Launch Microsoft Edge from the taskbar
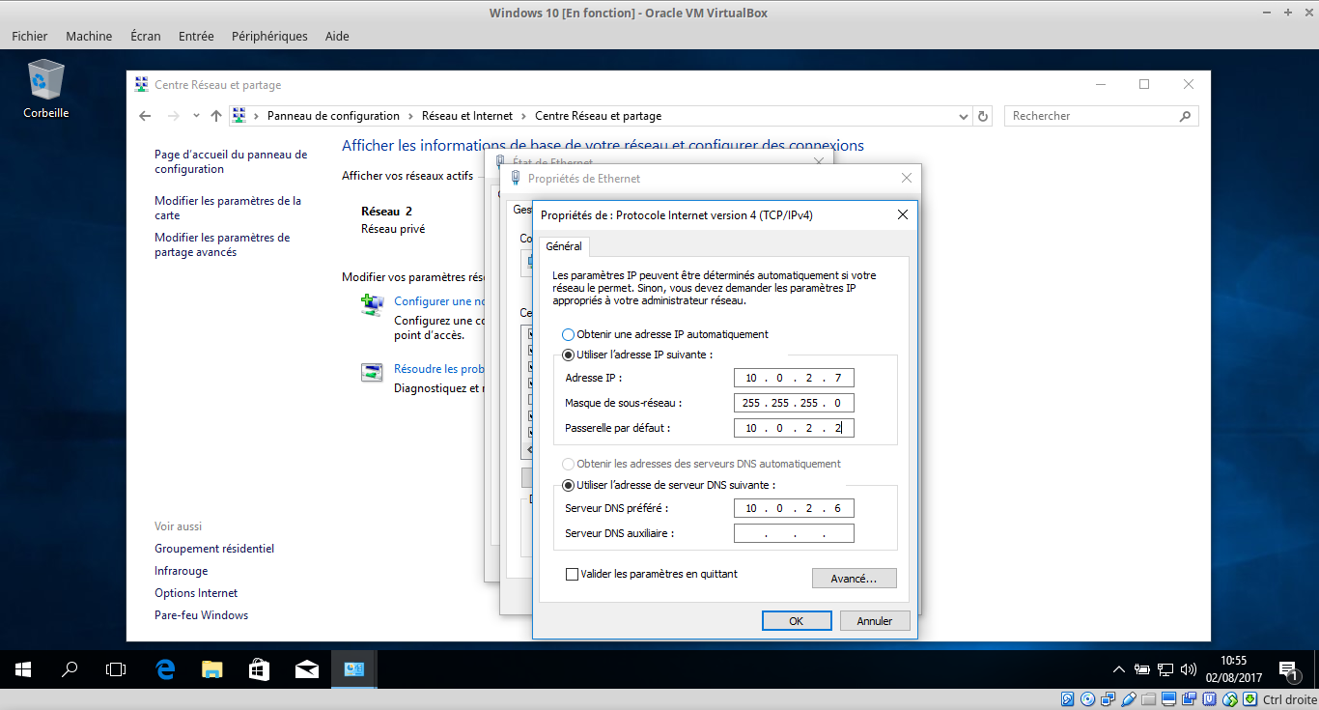Screen dimensions: 1319x710 click(165, 668)
